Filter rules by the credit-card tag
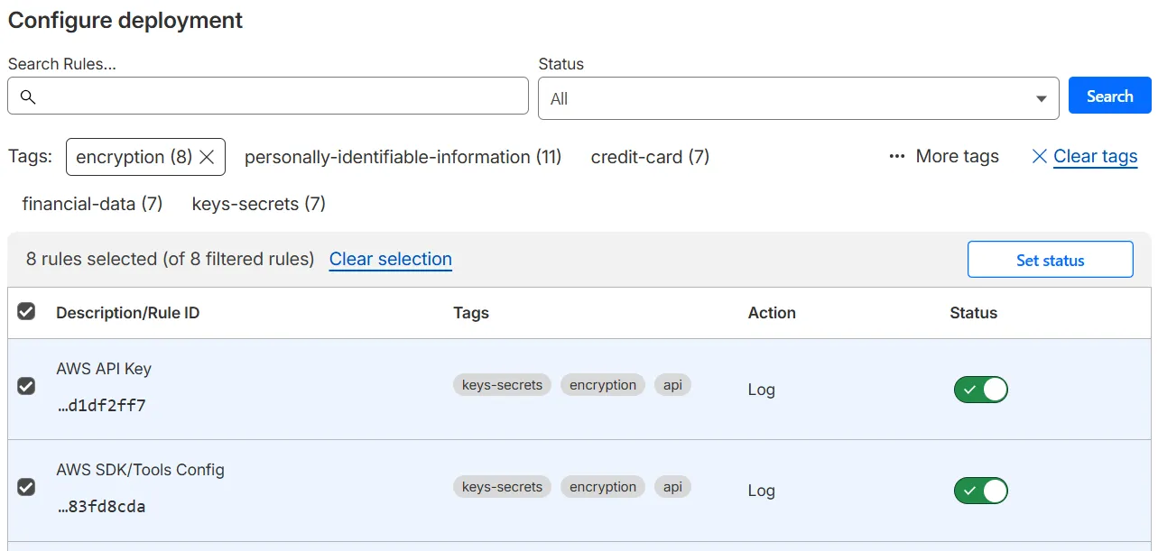The width and height of the screenshot is (1158, 551). coord(649,156)
